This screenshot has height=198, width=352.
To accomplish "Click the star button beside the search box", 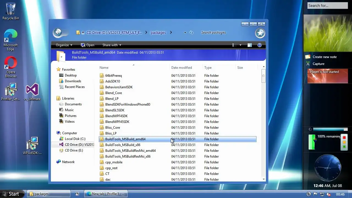I will click(260, 33).
